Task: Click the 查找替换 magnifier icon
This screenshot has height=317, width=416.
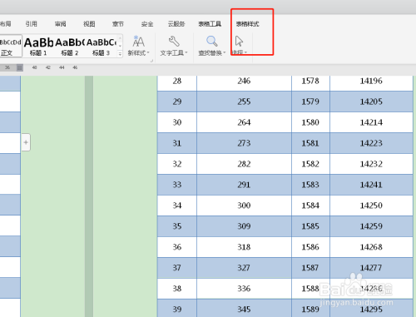Action: pyautogui.click(x=212, y=41)
